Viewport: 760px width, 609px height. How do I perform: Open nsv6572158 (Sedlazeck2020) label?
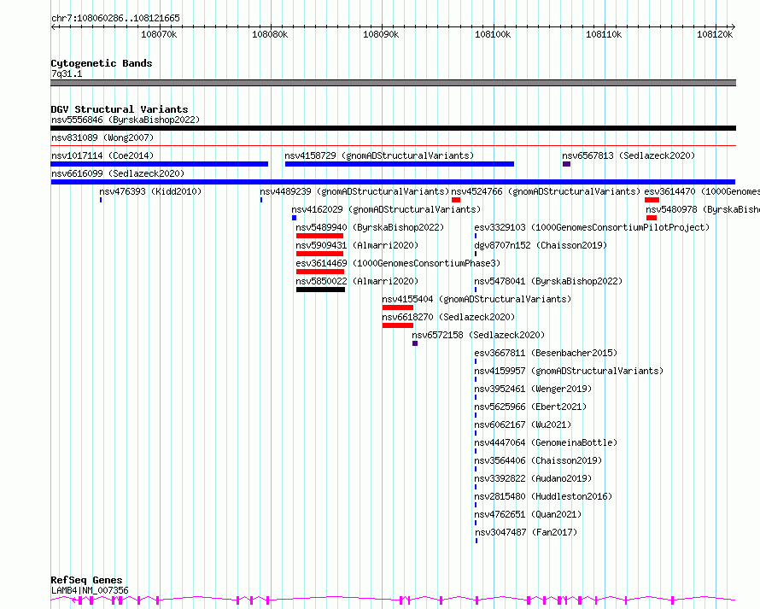point(478,335)
